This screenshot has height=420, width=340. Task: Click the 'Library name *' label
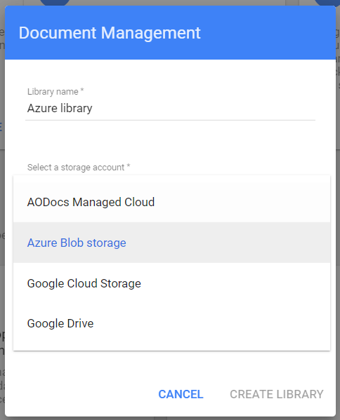tap(55, 92)
